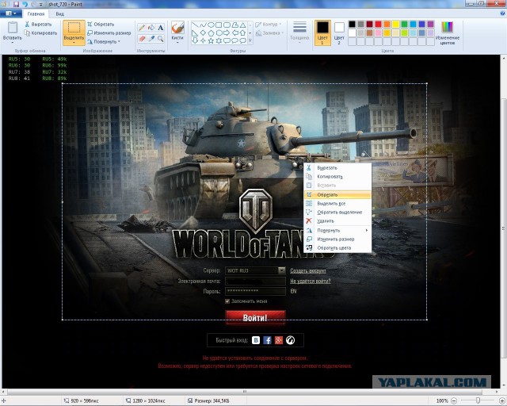The height and width of the screenshot is (406, 507).
Task: Click VK quick login icon
Action: point(256,340)
